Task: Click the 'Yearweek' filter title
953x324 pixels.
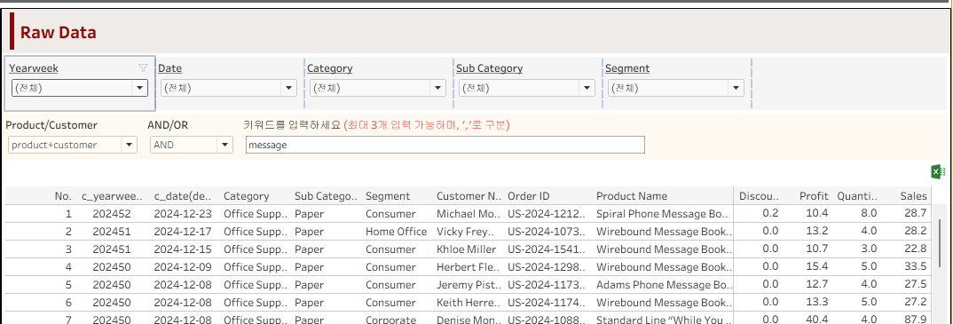Action: tap(34, 68)
